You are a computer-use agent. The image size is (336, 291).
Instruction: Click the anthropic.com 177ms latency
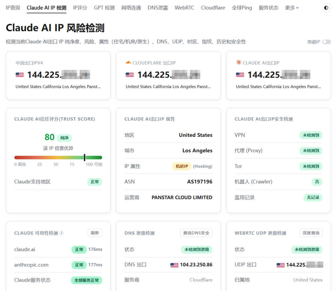point(95,265)
